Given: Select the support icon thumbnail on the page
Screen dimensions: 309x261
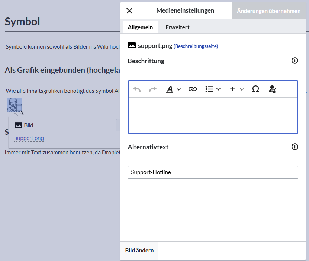Looking at the screenshot, I should click(15, 105).
